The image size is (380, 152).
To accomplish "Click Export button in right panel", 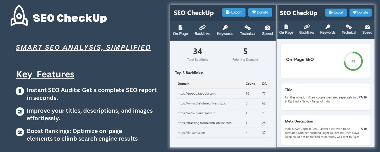I will [x=336, y=12].
